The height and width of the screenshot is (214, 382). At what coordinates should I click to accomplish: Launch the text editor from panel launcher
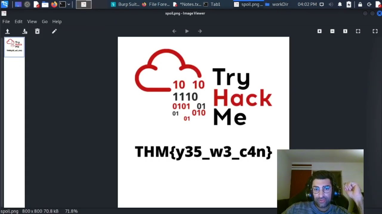[36, 4]
